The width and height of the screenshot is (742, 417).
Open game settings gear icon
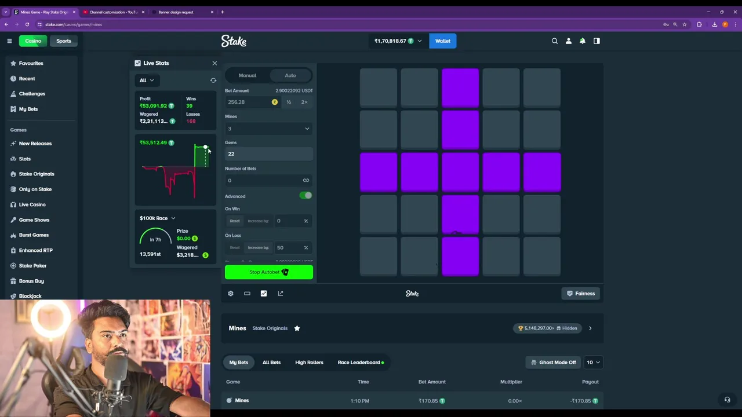[x=231, y=294]
